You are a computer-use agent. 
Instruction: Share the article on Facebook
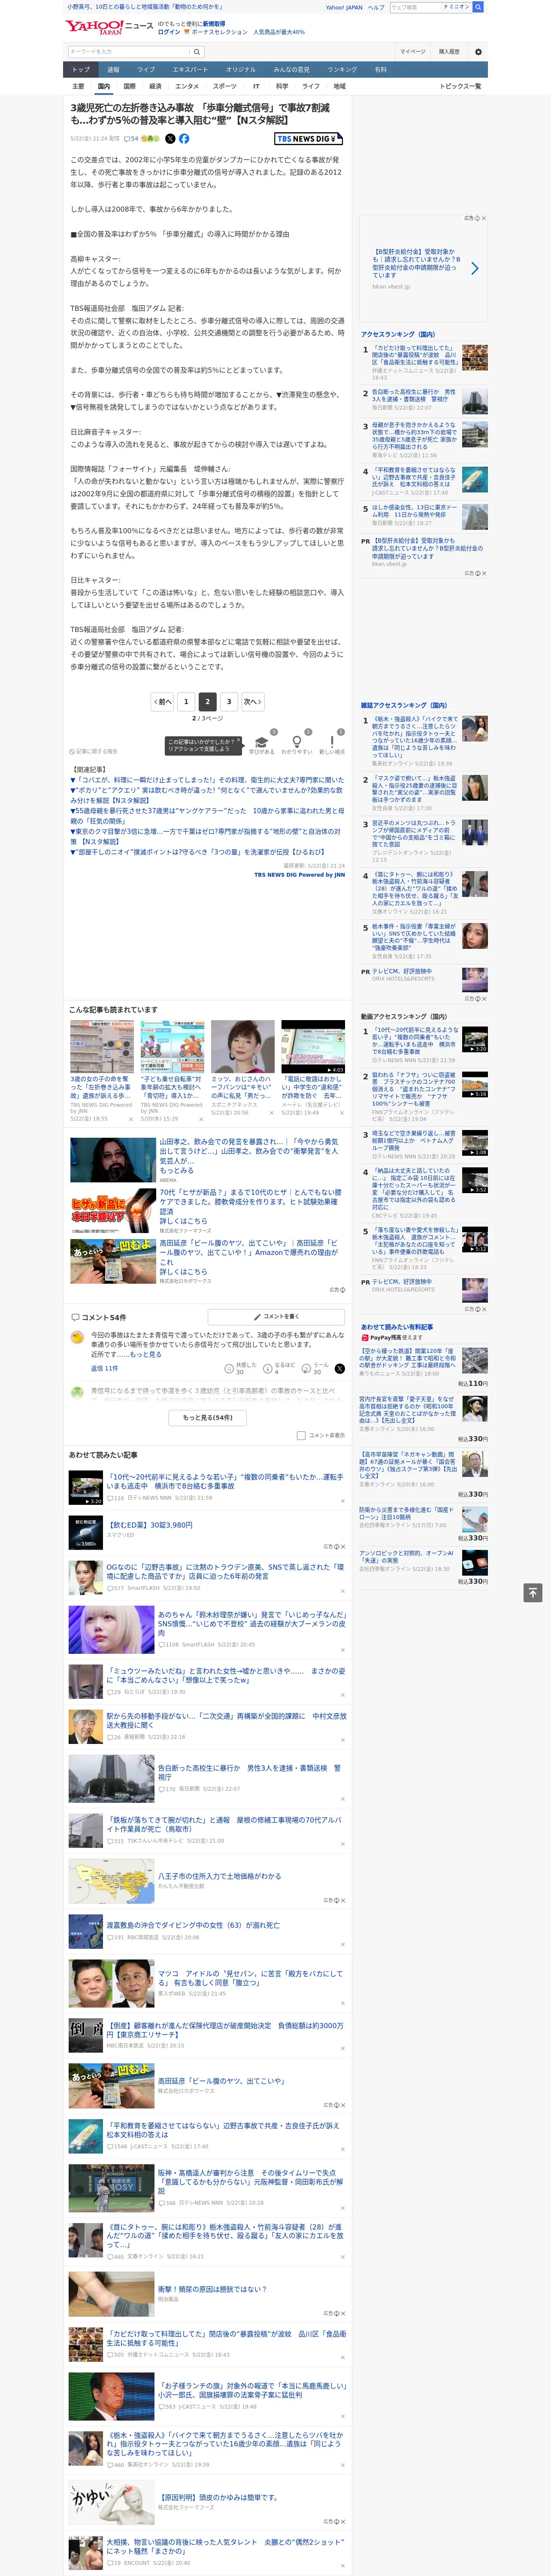coord(184,139)
